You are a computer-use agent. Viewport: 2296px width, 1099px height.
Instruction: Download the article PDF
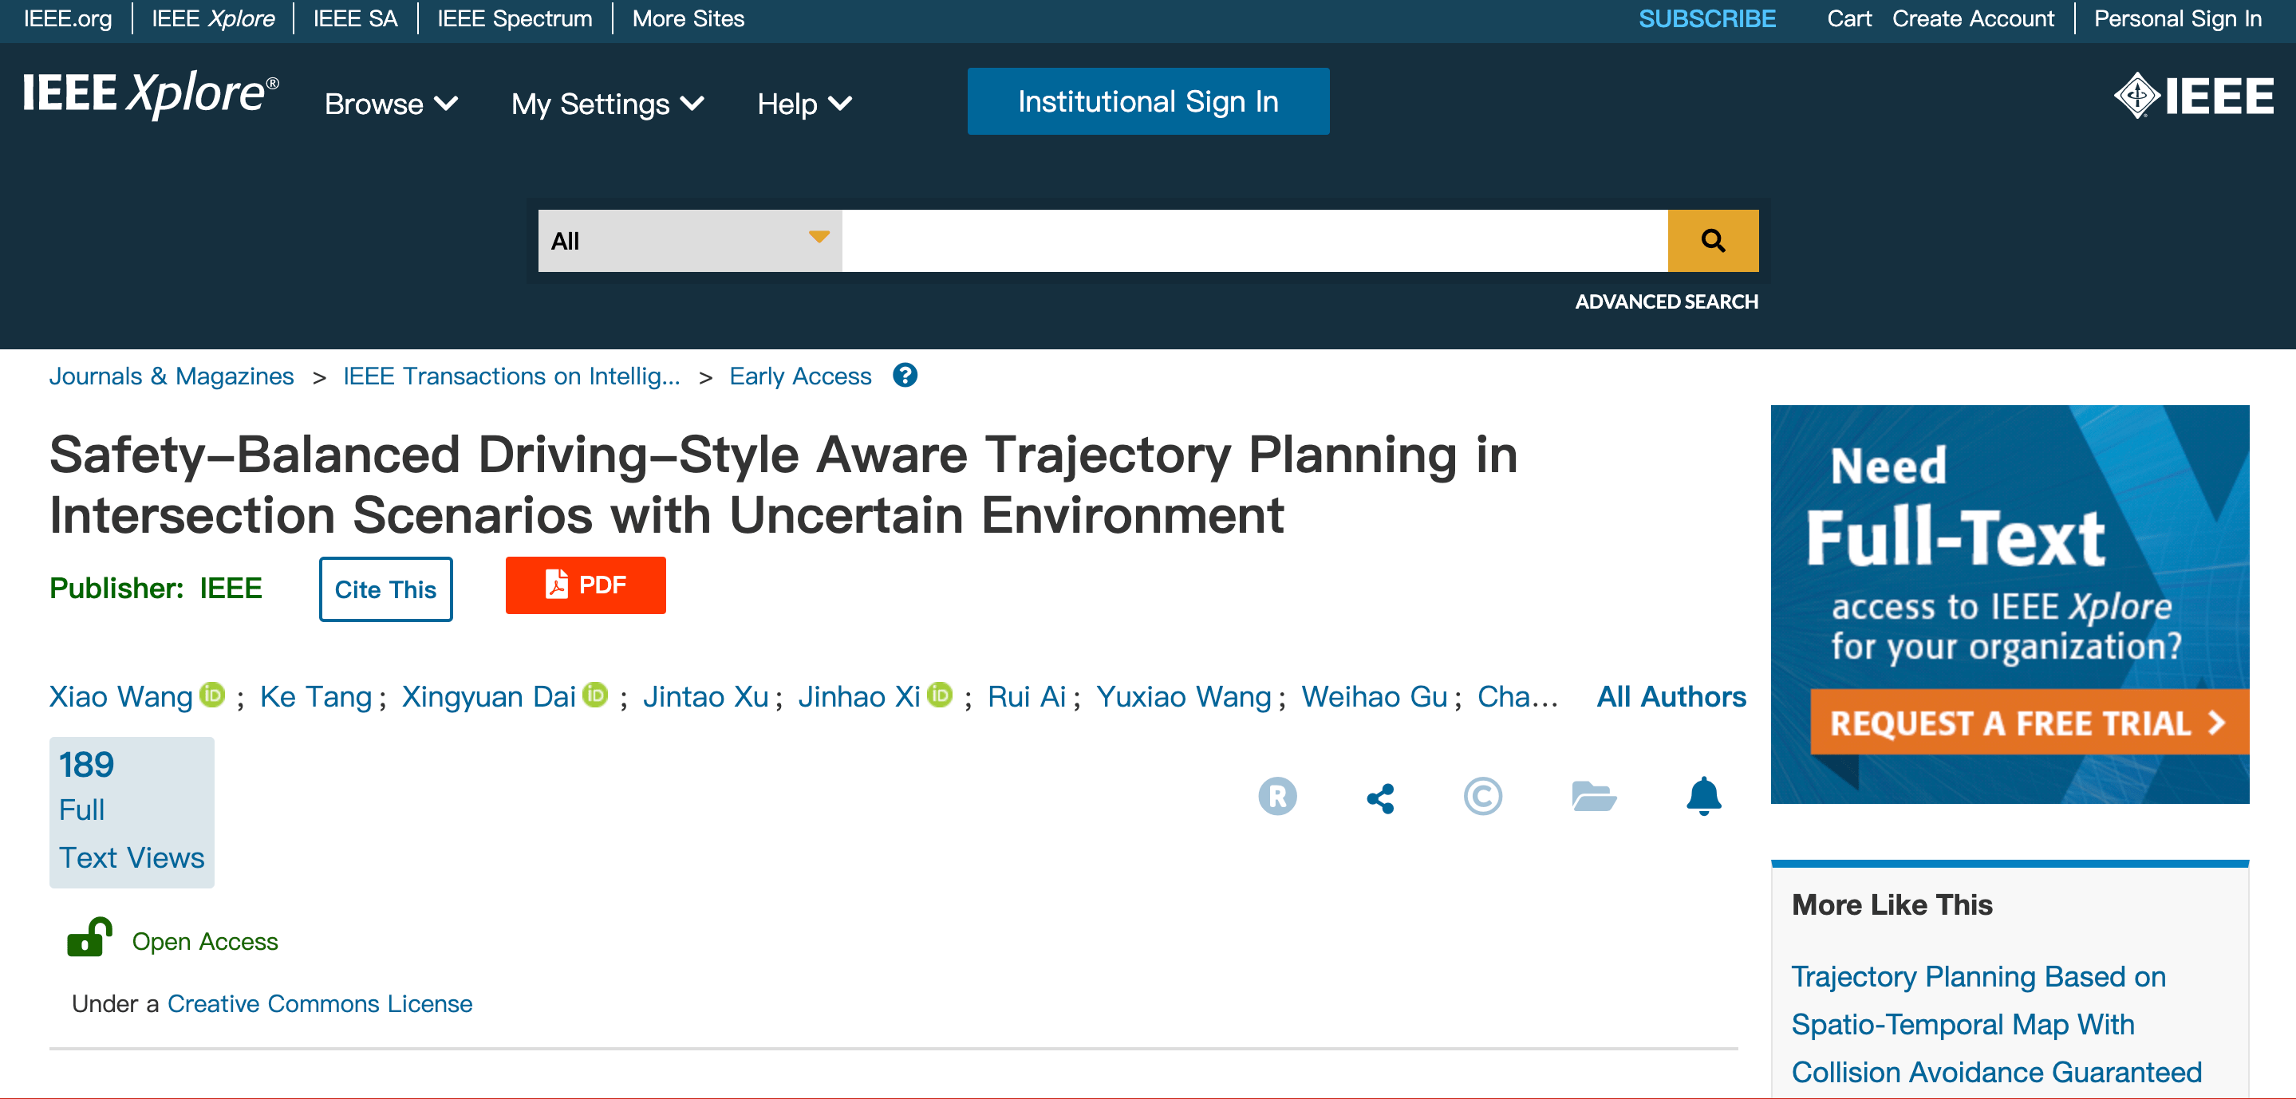(x=586, y=585)
